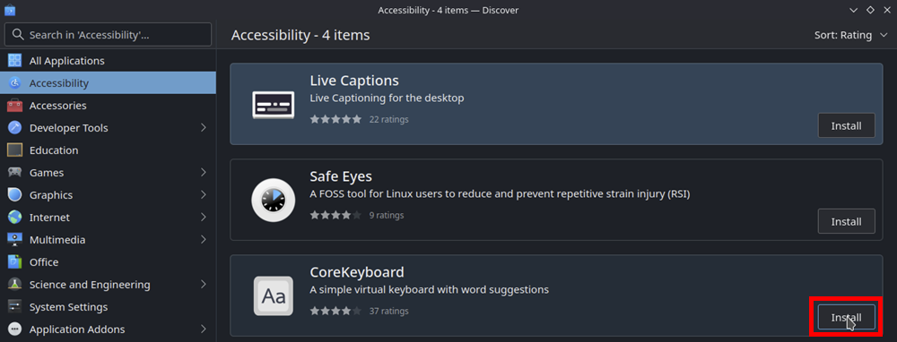Focus the Search in 'Accessibility' field
The height and width of the screenshot is (342, 897).
coord(109,35)
